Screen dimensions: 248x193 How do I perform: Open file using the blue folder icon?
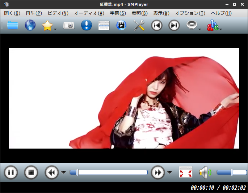click(13, 25)
